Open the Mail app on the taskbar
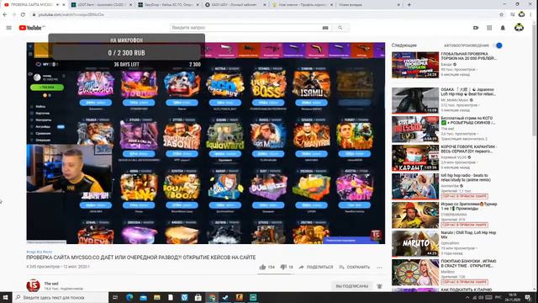The height and width of the screenshot is (303, 538). [x=143, y=297]
